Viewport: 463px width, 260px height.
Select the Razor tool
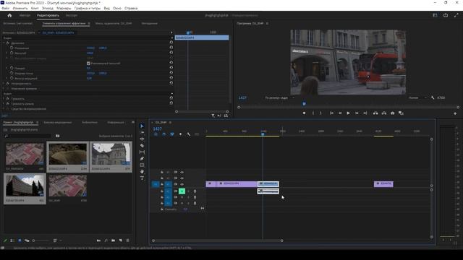(x=142, y=145)
